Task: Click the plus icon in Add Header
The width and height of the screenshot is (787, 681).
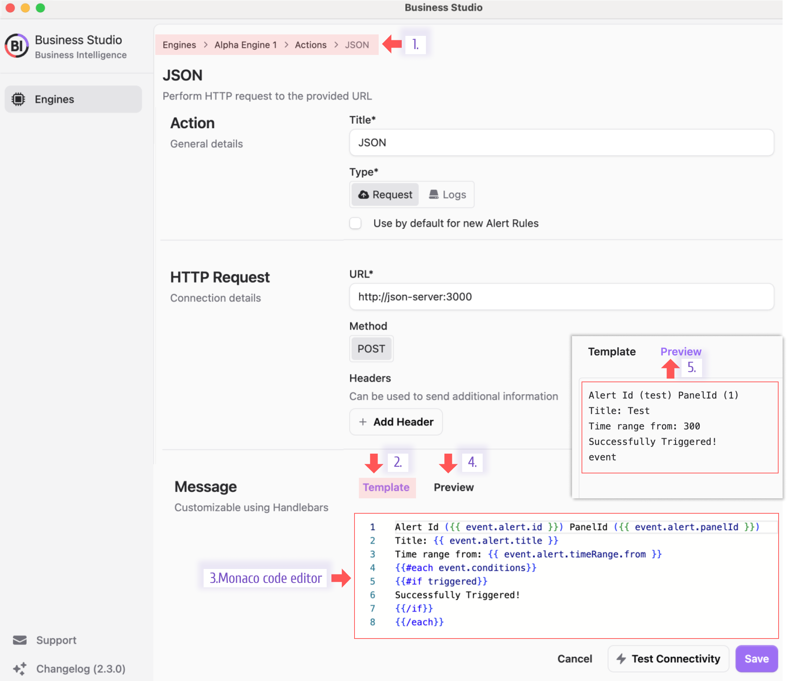Action: tap(363, 422)
